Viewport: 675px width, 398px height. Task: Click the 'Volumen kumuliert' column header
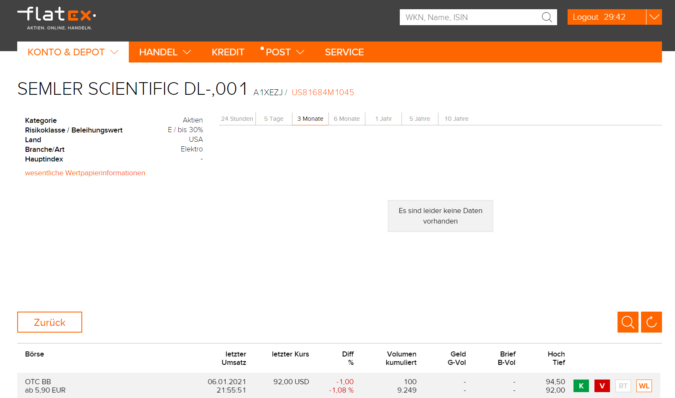coord(401,358)
